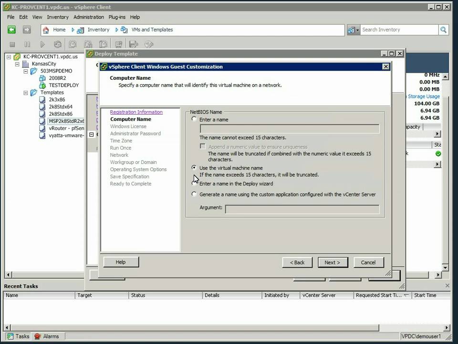Click the suspend pause toolbar icon
This screenshot has width=458, height=344.
(27, 44)
